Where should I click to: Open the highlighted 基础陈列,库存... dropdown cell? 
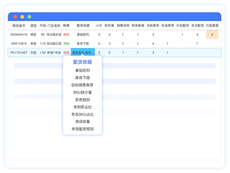(x=83, y=52)
